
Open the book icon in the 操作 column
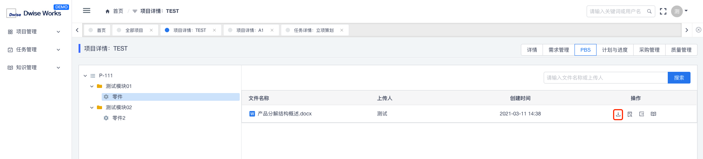(653, 114)
